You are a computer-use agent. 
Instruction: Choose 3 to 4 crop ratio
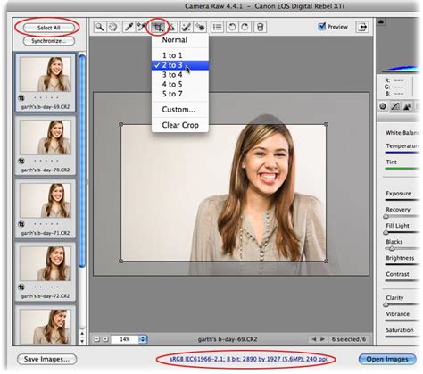(180, 75)
